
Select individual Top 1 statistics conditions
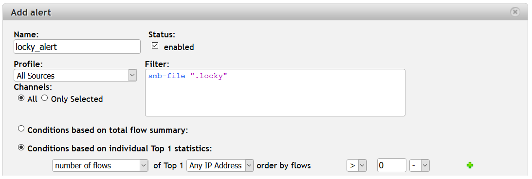(x=21, y=147)
